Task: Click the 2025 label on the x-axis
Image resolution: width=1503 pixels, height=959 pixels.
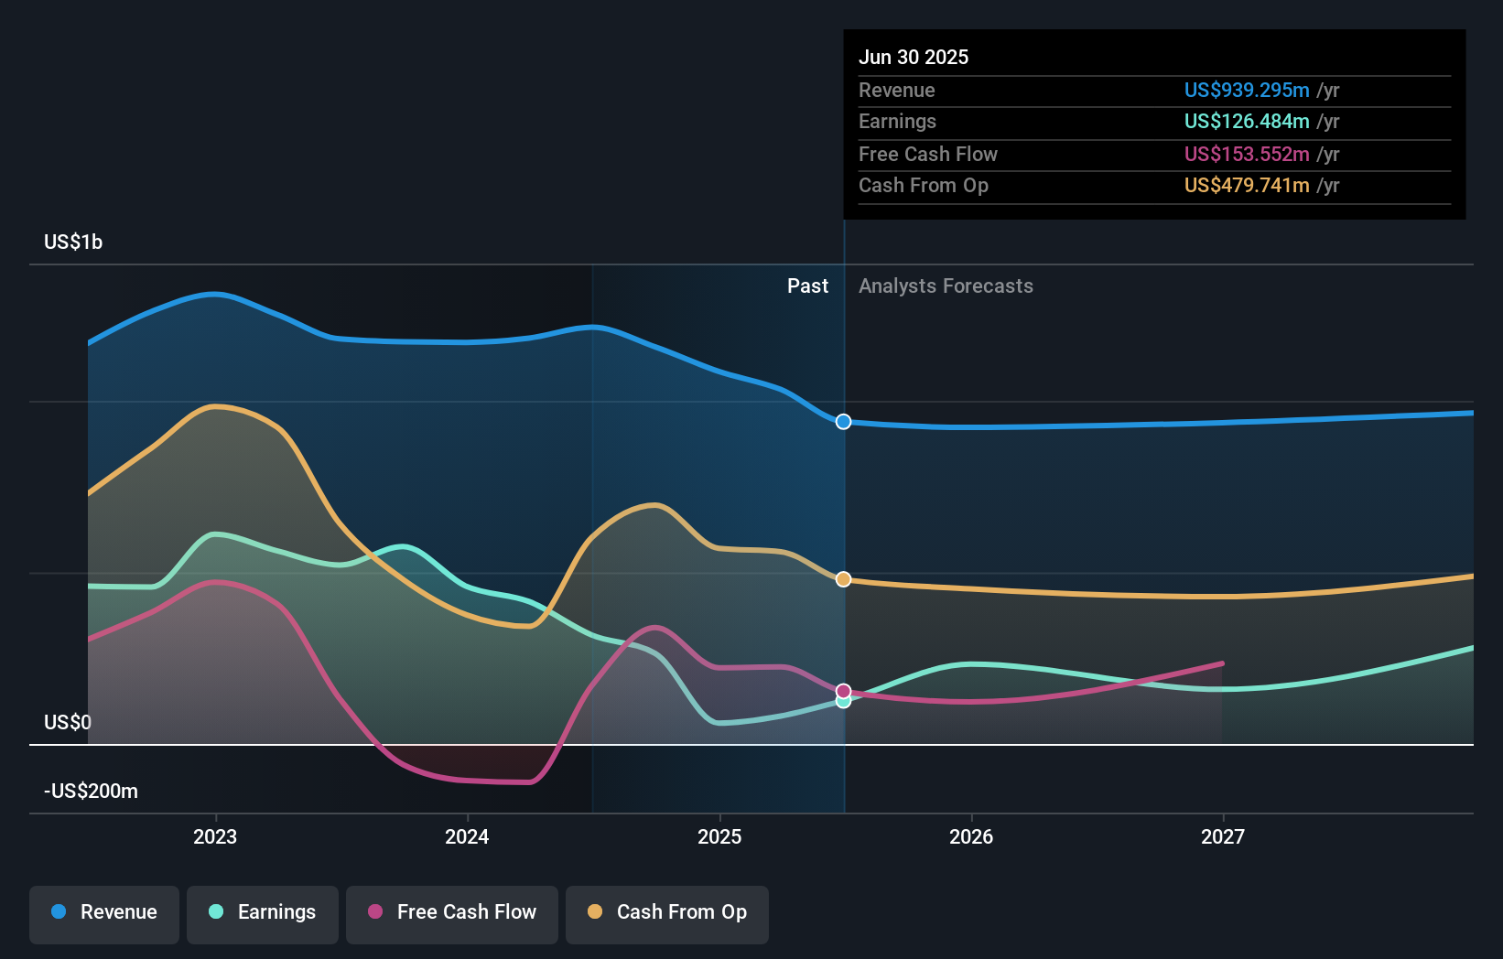Action: (719, 835)
